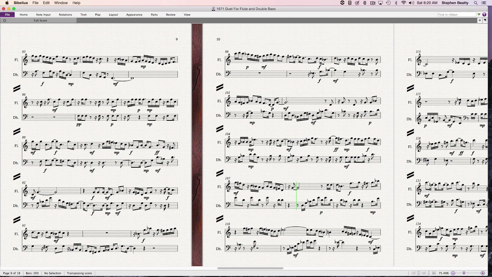Open the View ribbon tab

187,15
